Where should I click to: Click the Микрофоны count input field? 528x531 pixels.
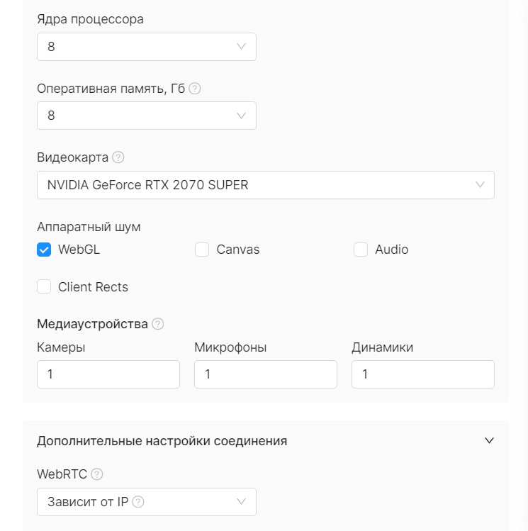click(x=266, y=374)
